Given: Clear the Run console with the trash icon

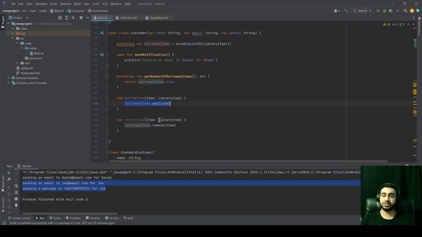Looking at the screenshot, I should point(16,205).
